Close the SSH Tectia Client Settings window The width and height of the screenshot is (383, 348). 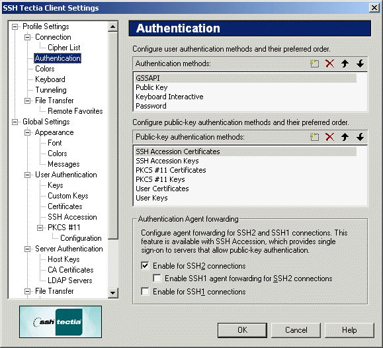click(x=374, y=8)
